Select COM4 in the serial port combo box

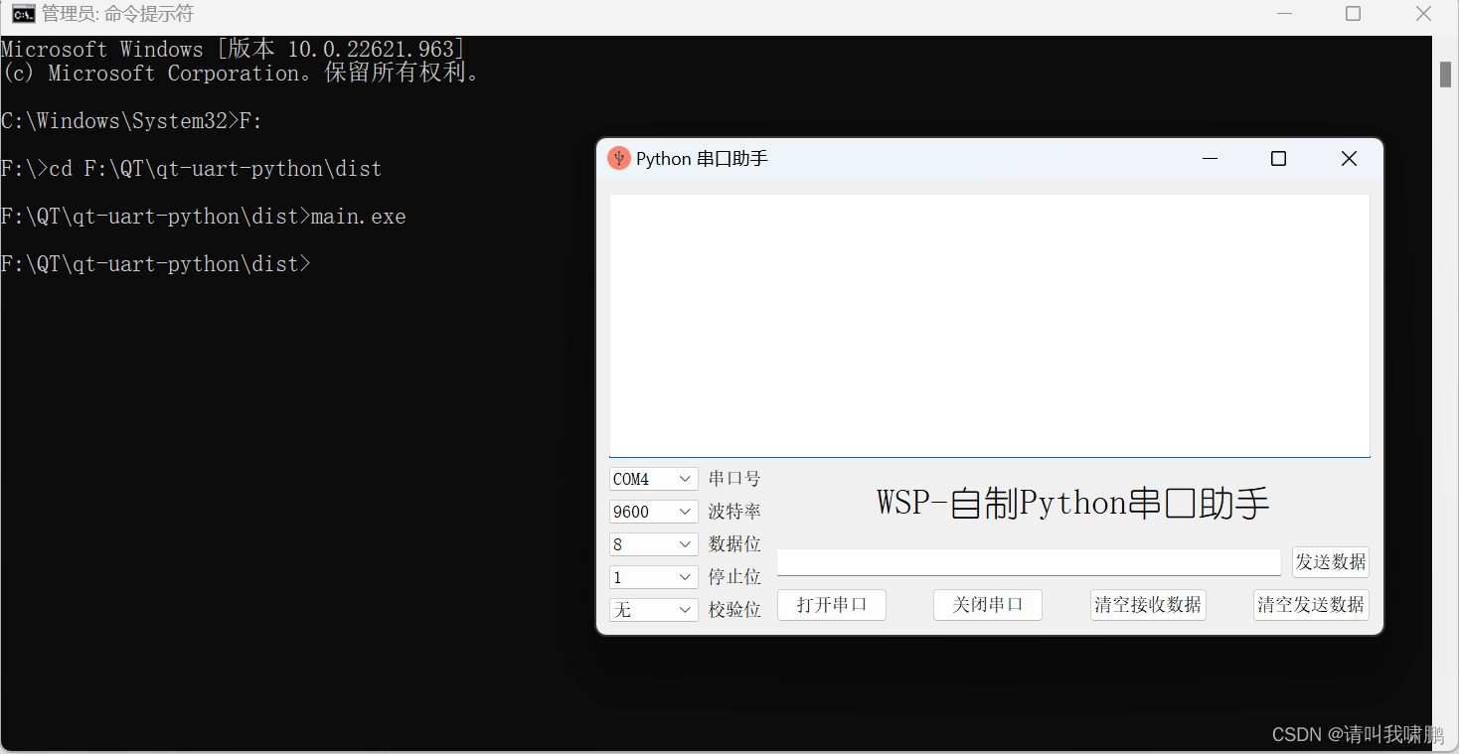(641, 478)
